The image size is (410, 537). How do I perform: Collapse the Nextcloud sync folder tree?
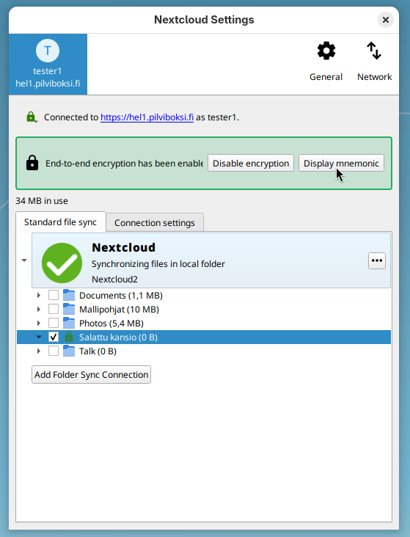(x=24, y=260)
